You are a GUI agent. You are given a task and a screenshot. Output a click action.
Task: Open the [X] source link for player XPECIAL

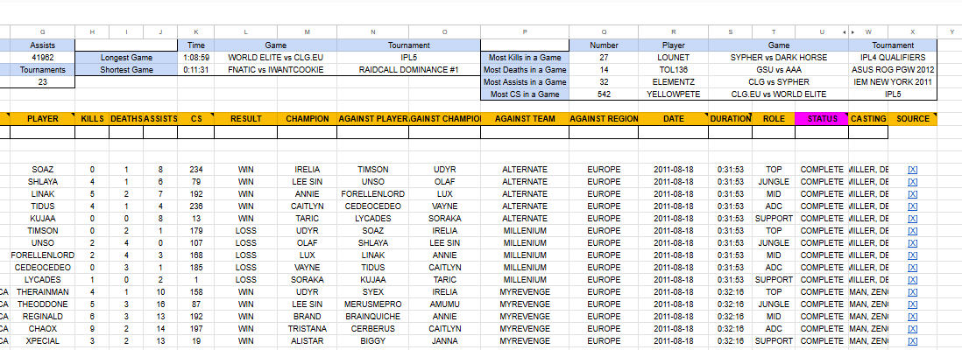912,340
